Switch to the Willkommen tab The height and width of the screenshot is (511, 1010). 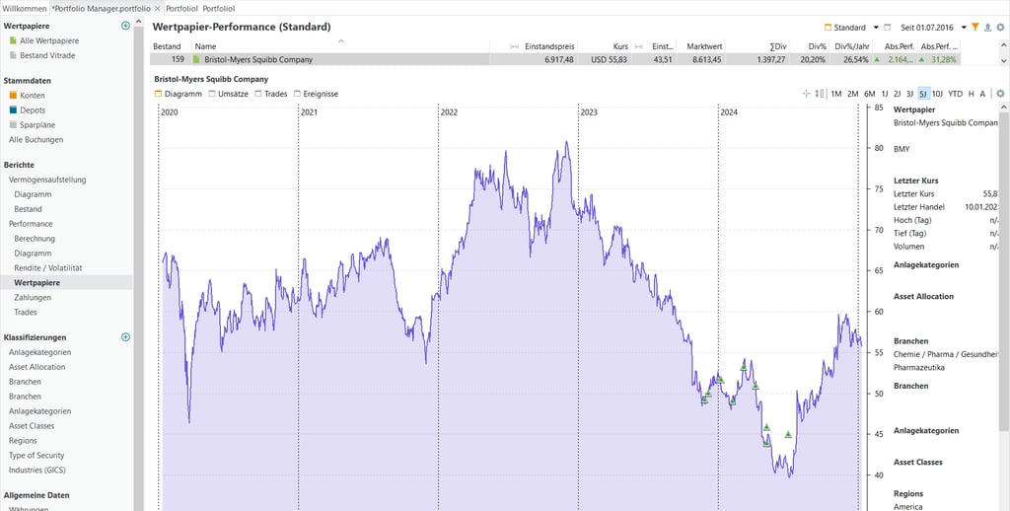25,9
